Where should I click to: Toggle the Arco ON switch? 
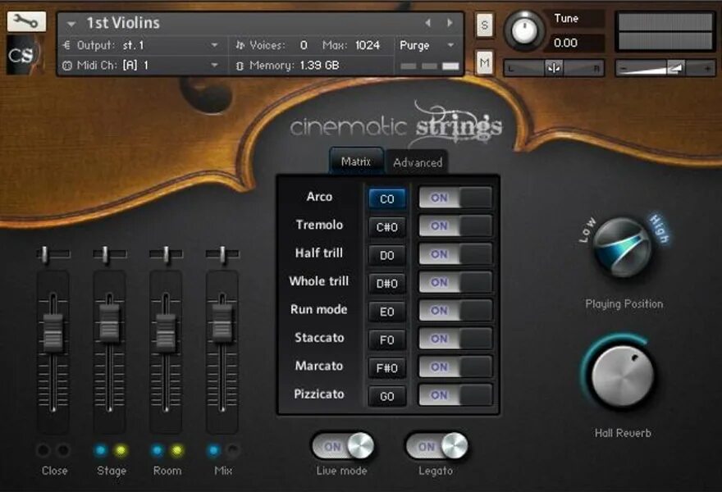(x=455, y=198)
